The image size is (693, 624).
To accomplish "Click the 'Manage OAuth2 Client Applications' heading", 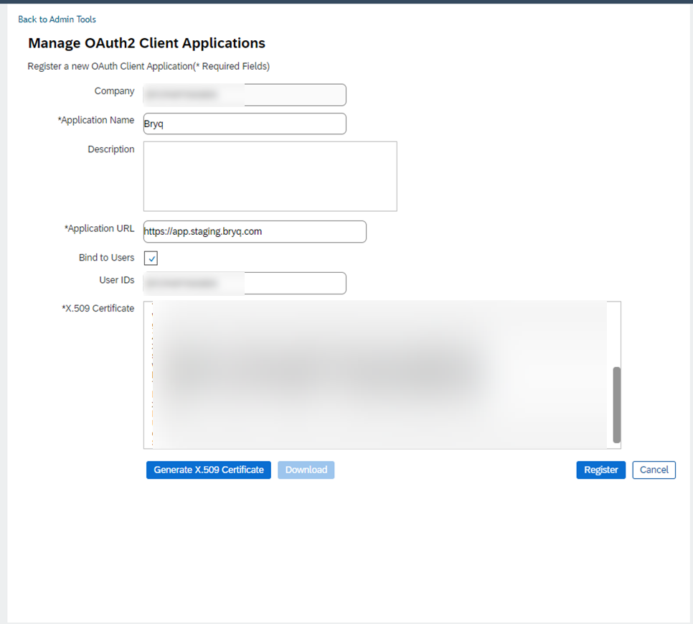I will [146, 43].
